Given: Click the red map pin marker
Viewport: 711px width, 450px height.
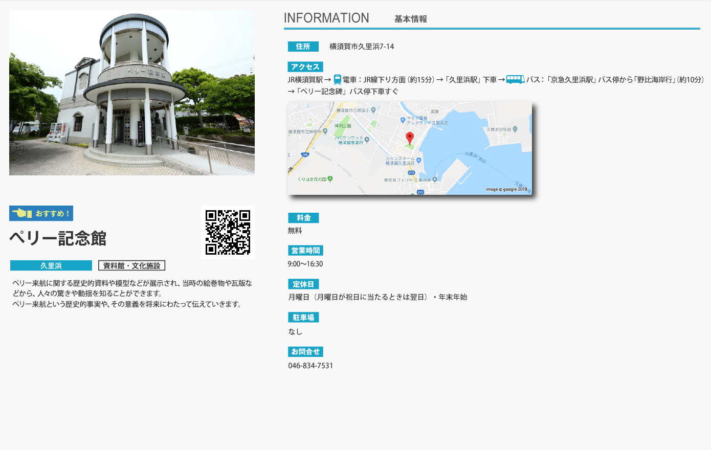Looking at the screenshot, I should [410, 138].
